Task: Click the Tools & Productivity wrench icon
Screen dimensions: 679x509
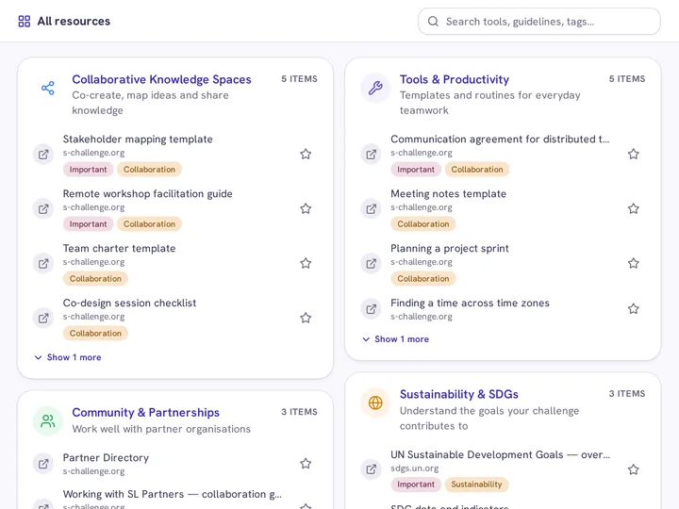Action: pyautogui.click(x=375, y=89)
